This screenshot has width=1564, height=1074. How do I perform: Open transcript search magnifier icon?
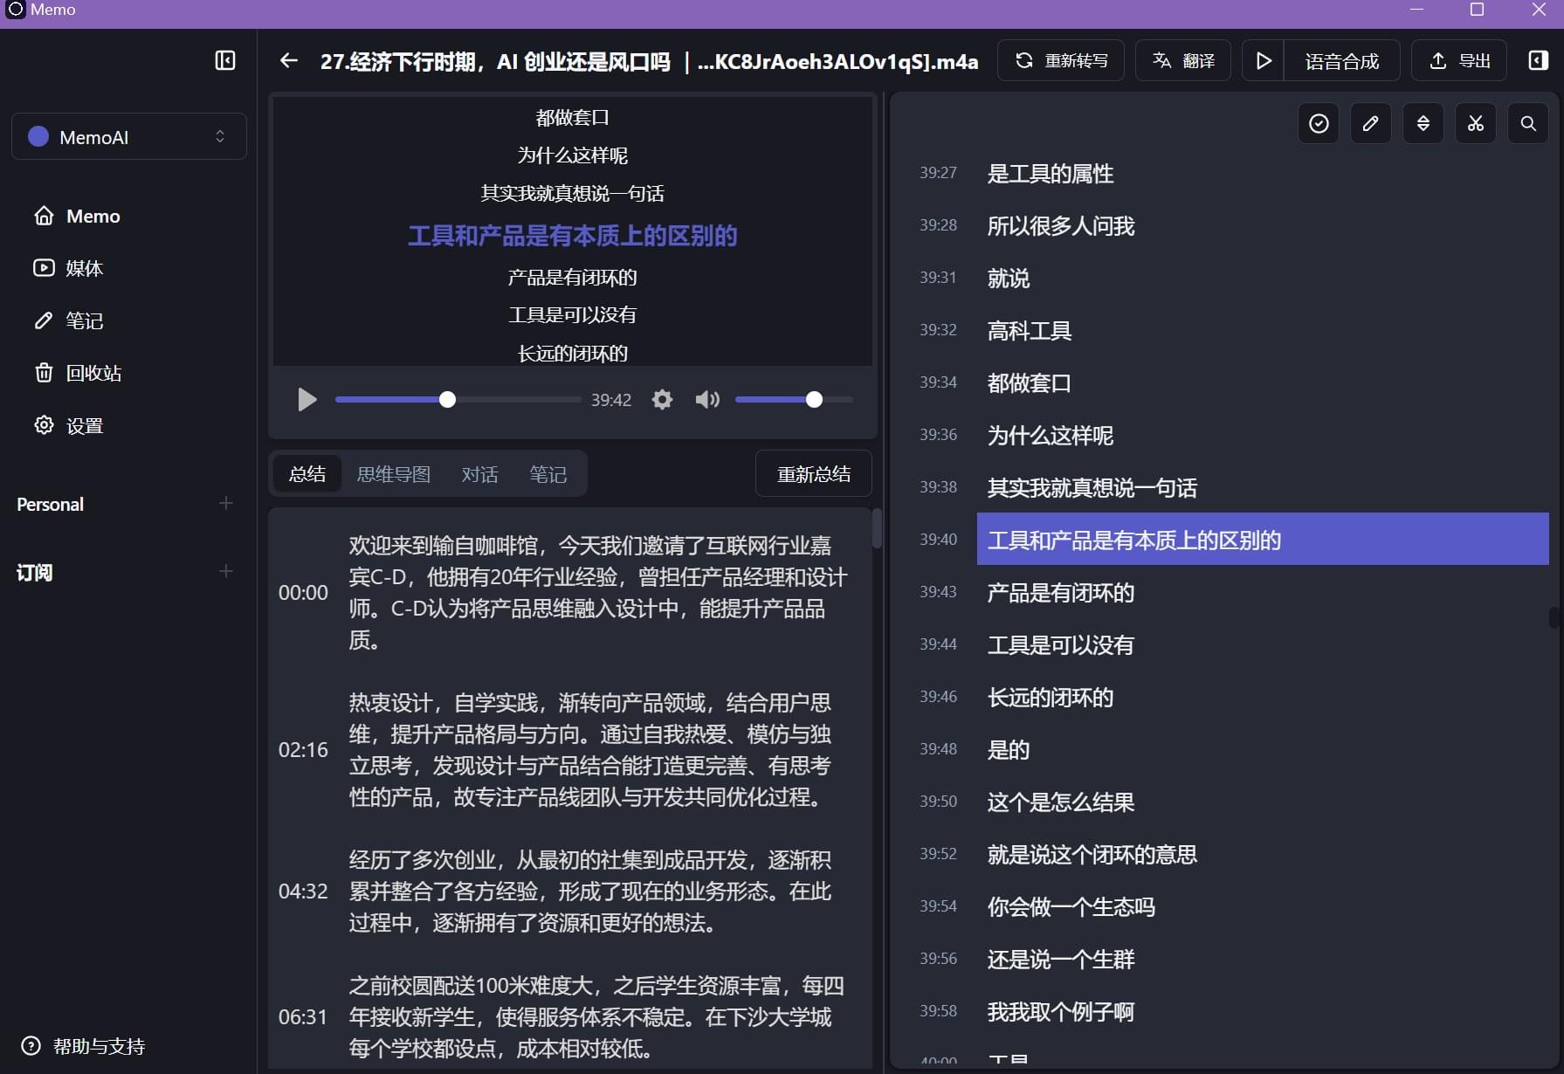pyautogui.click(x=1528, y=123)
